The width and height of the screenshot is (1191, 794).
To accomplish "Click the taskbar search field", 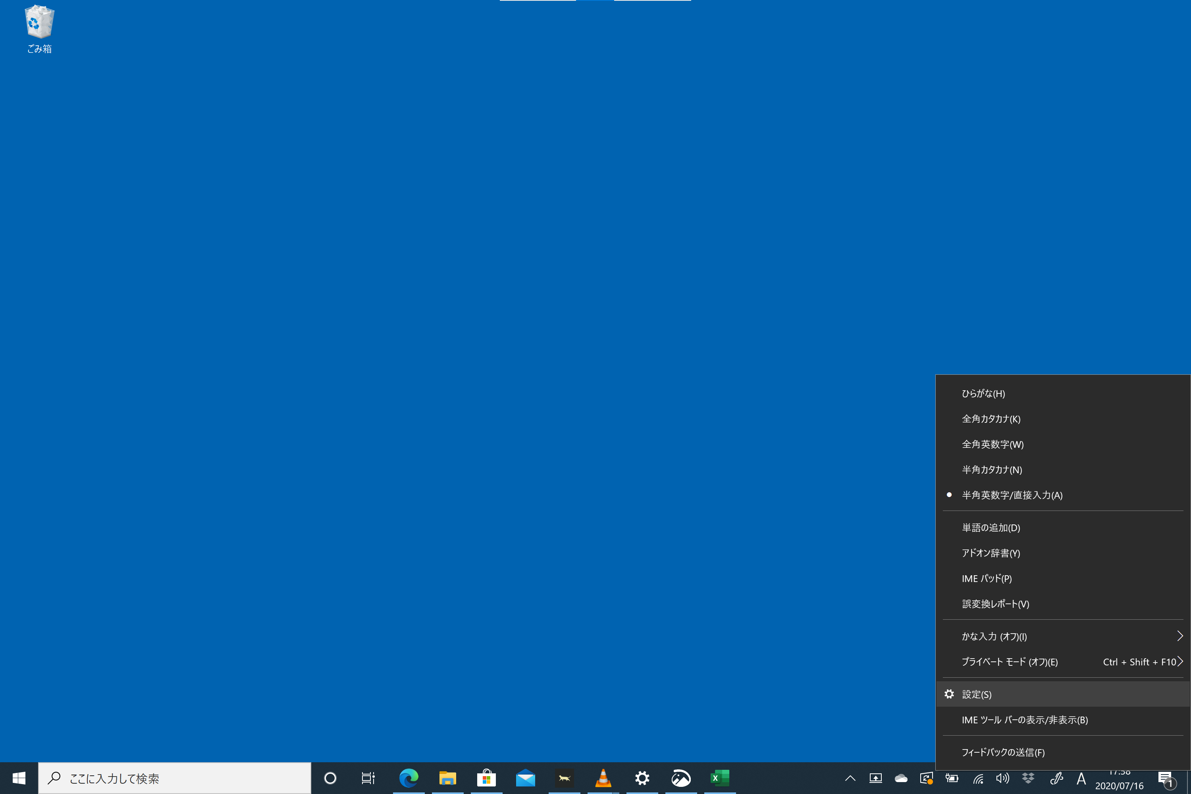I will [x=175, y=778].
